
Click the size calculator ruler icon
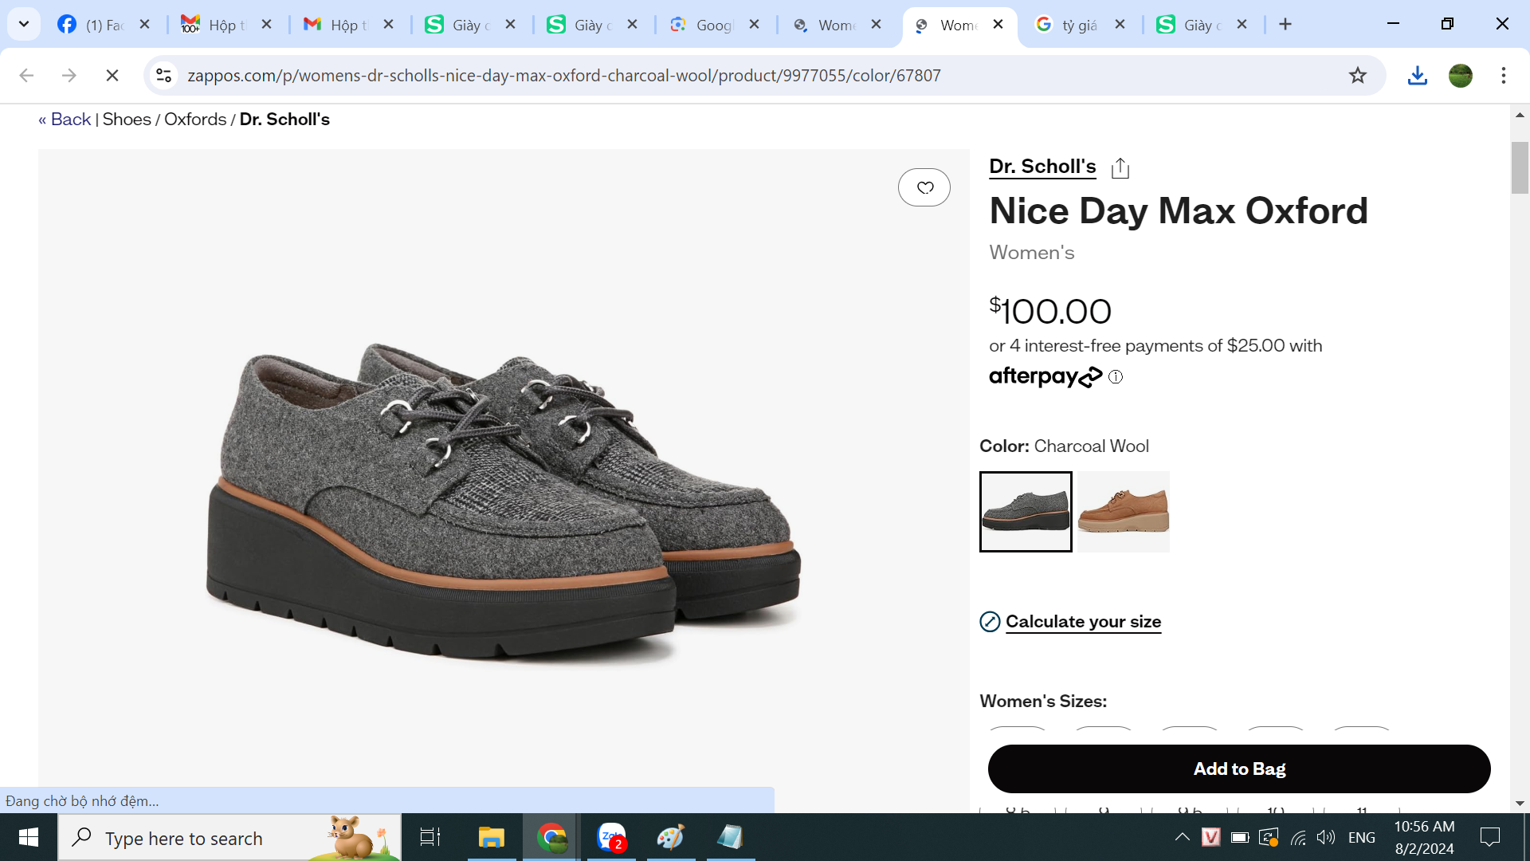[990, 622]
